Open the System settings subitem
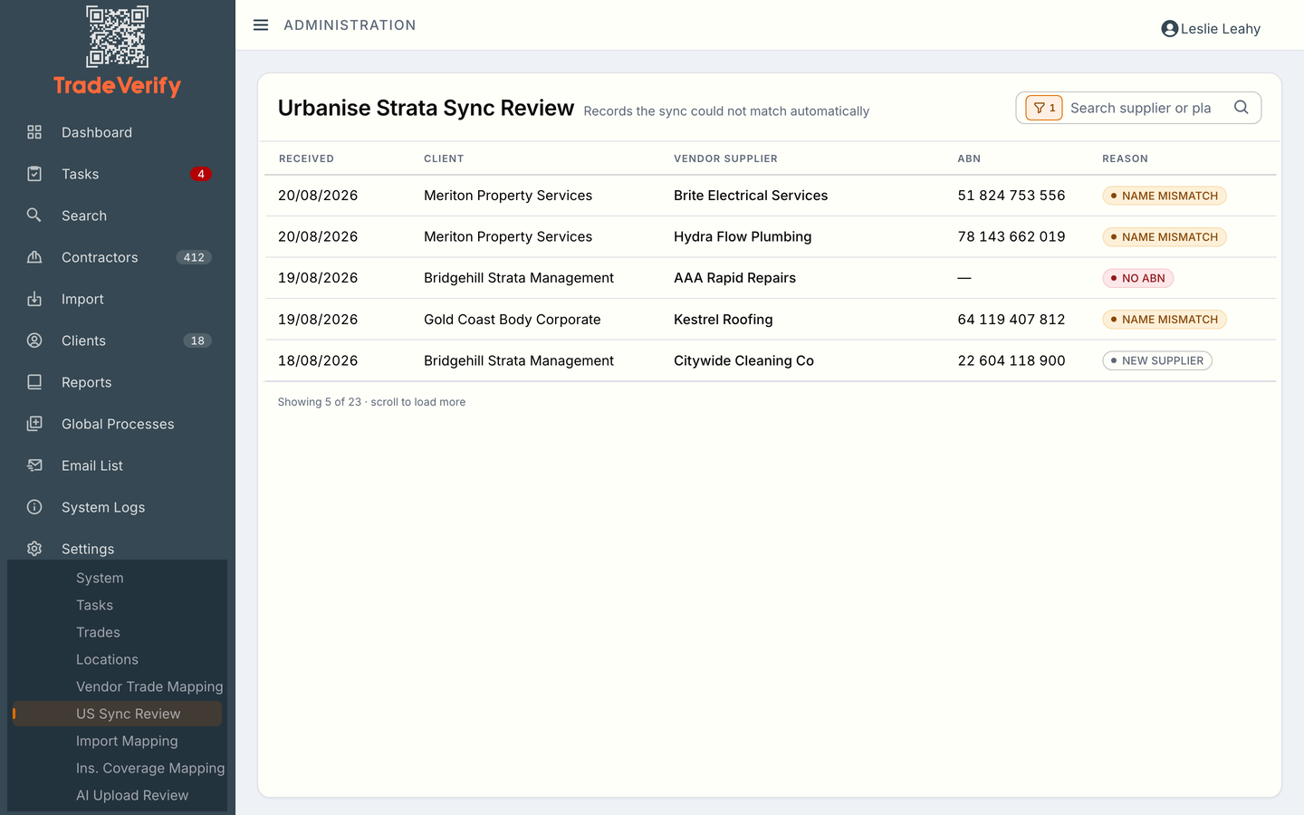The width and height of the screenshot is (1304, 815). point(100,578)
